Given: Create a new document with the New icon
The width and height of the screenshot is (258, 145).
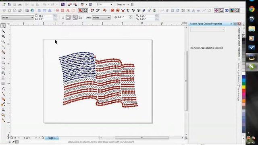Looking at the screenshot, I should point(4,4).
